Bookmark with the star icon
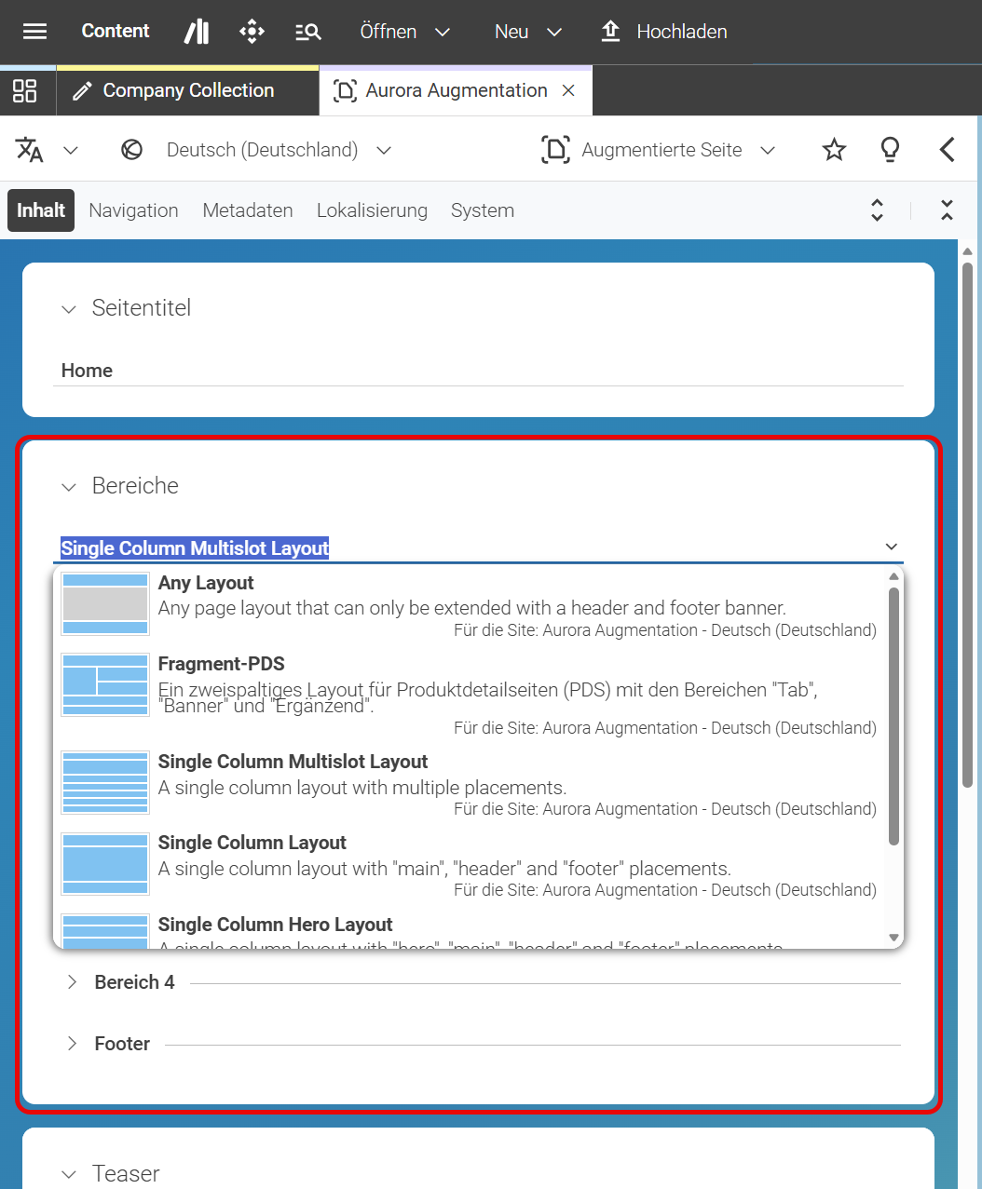 [x=834, y=149]
